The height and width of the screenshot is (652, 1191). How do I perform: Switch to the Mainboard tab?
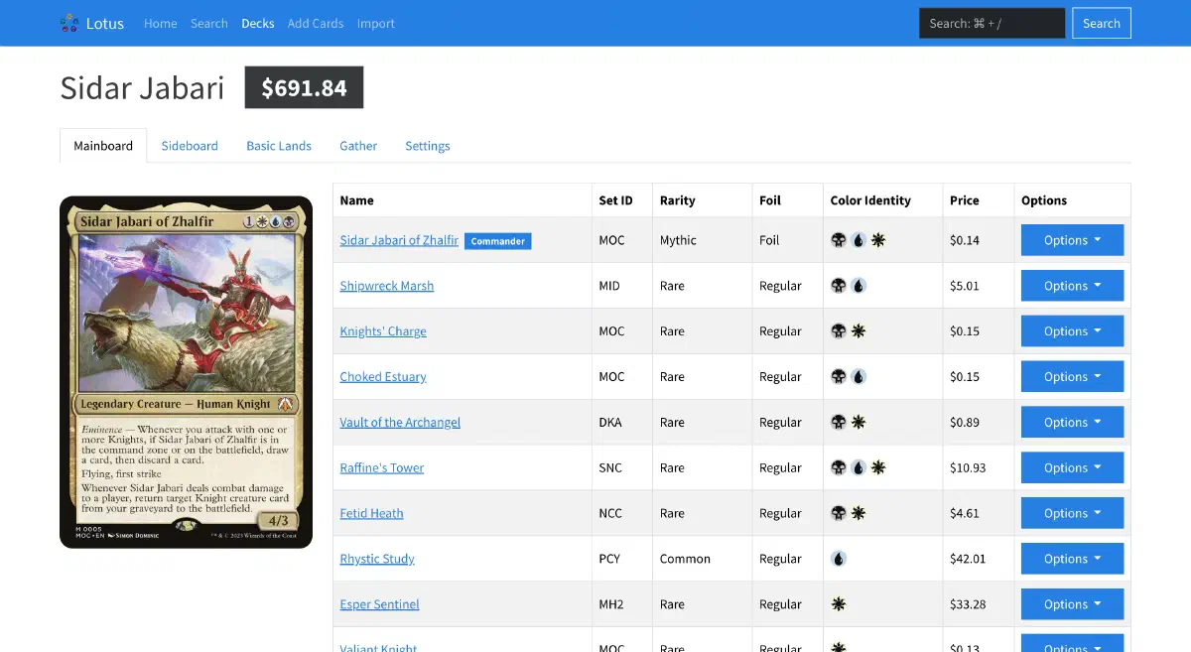(x=103, y=146)
